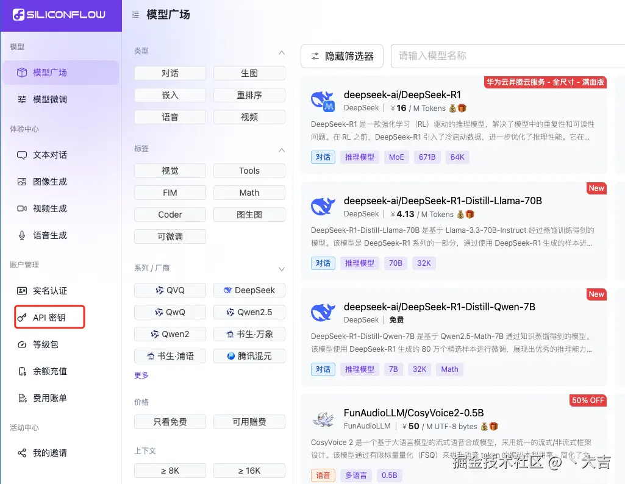The height and width of the screenshot is (484, 625).
Task: Select the DeepSeek vendor filter
Action: (249, 290)
